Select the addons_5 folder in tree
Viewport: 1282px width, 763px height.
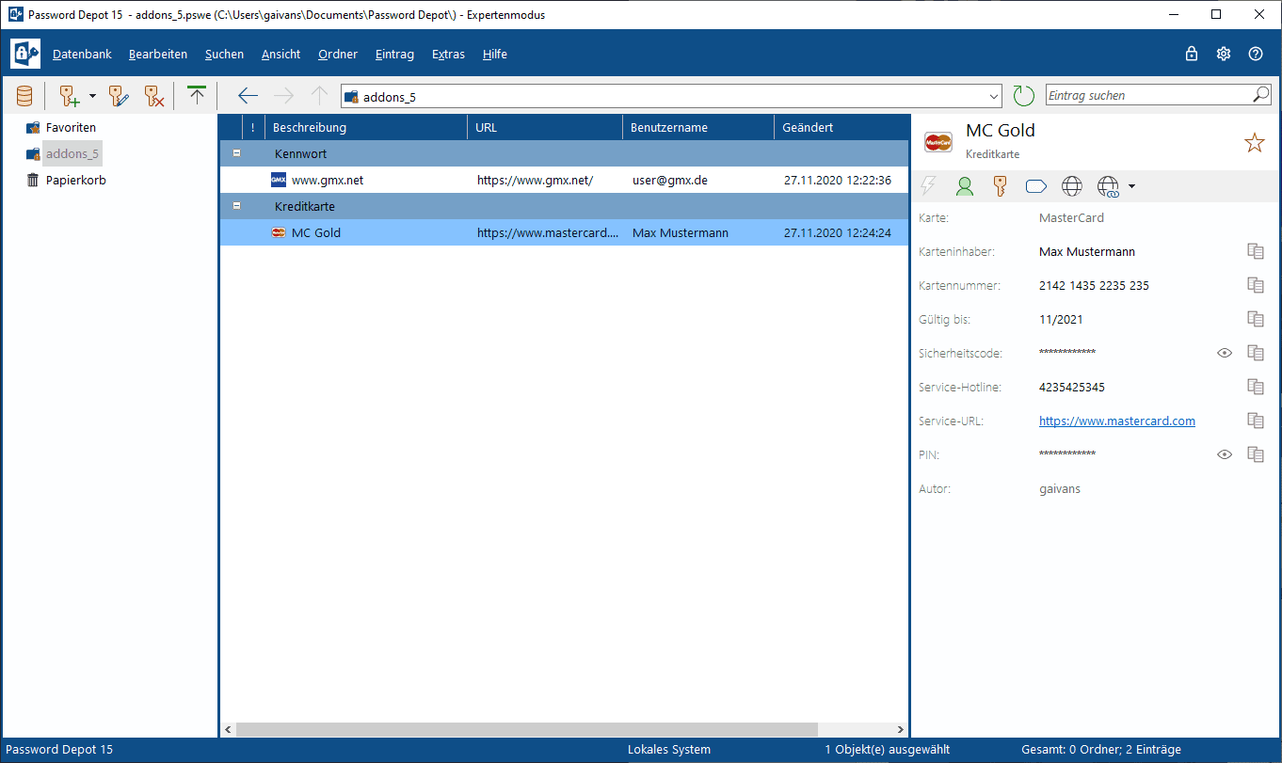pyautogui.click(x=72, y=153)
